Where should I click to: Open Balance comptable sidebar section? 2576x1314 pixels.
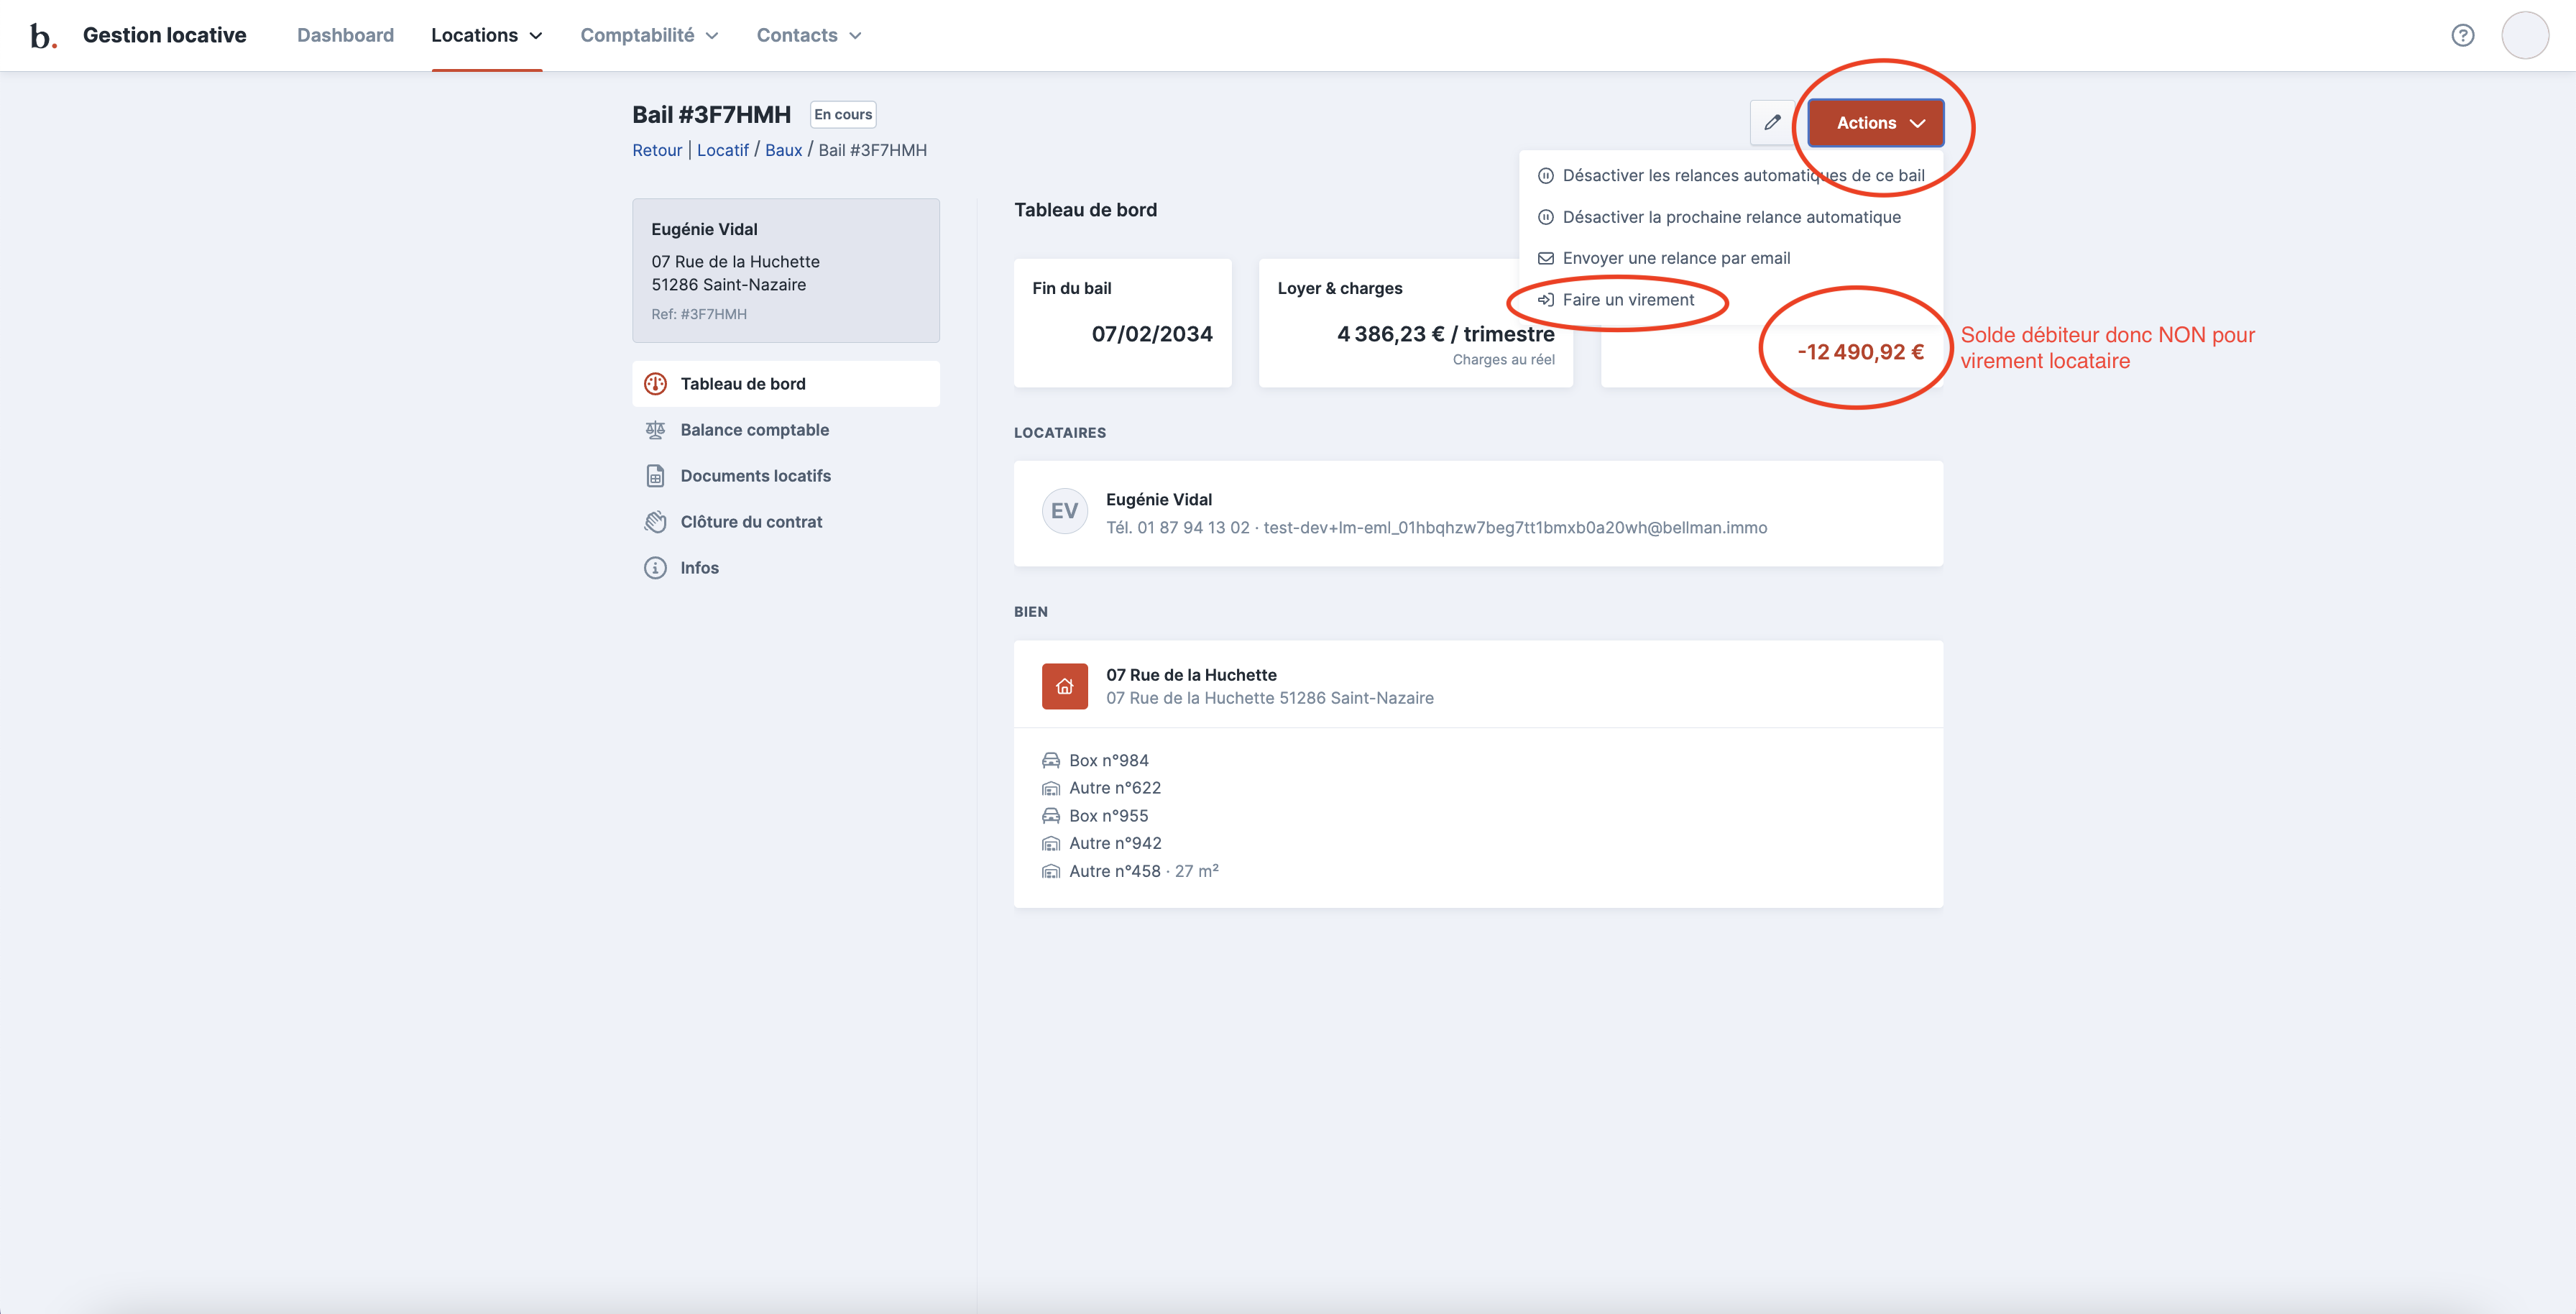[x=754, y=430]
